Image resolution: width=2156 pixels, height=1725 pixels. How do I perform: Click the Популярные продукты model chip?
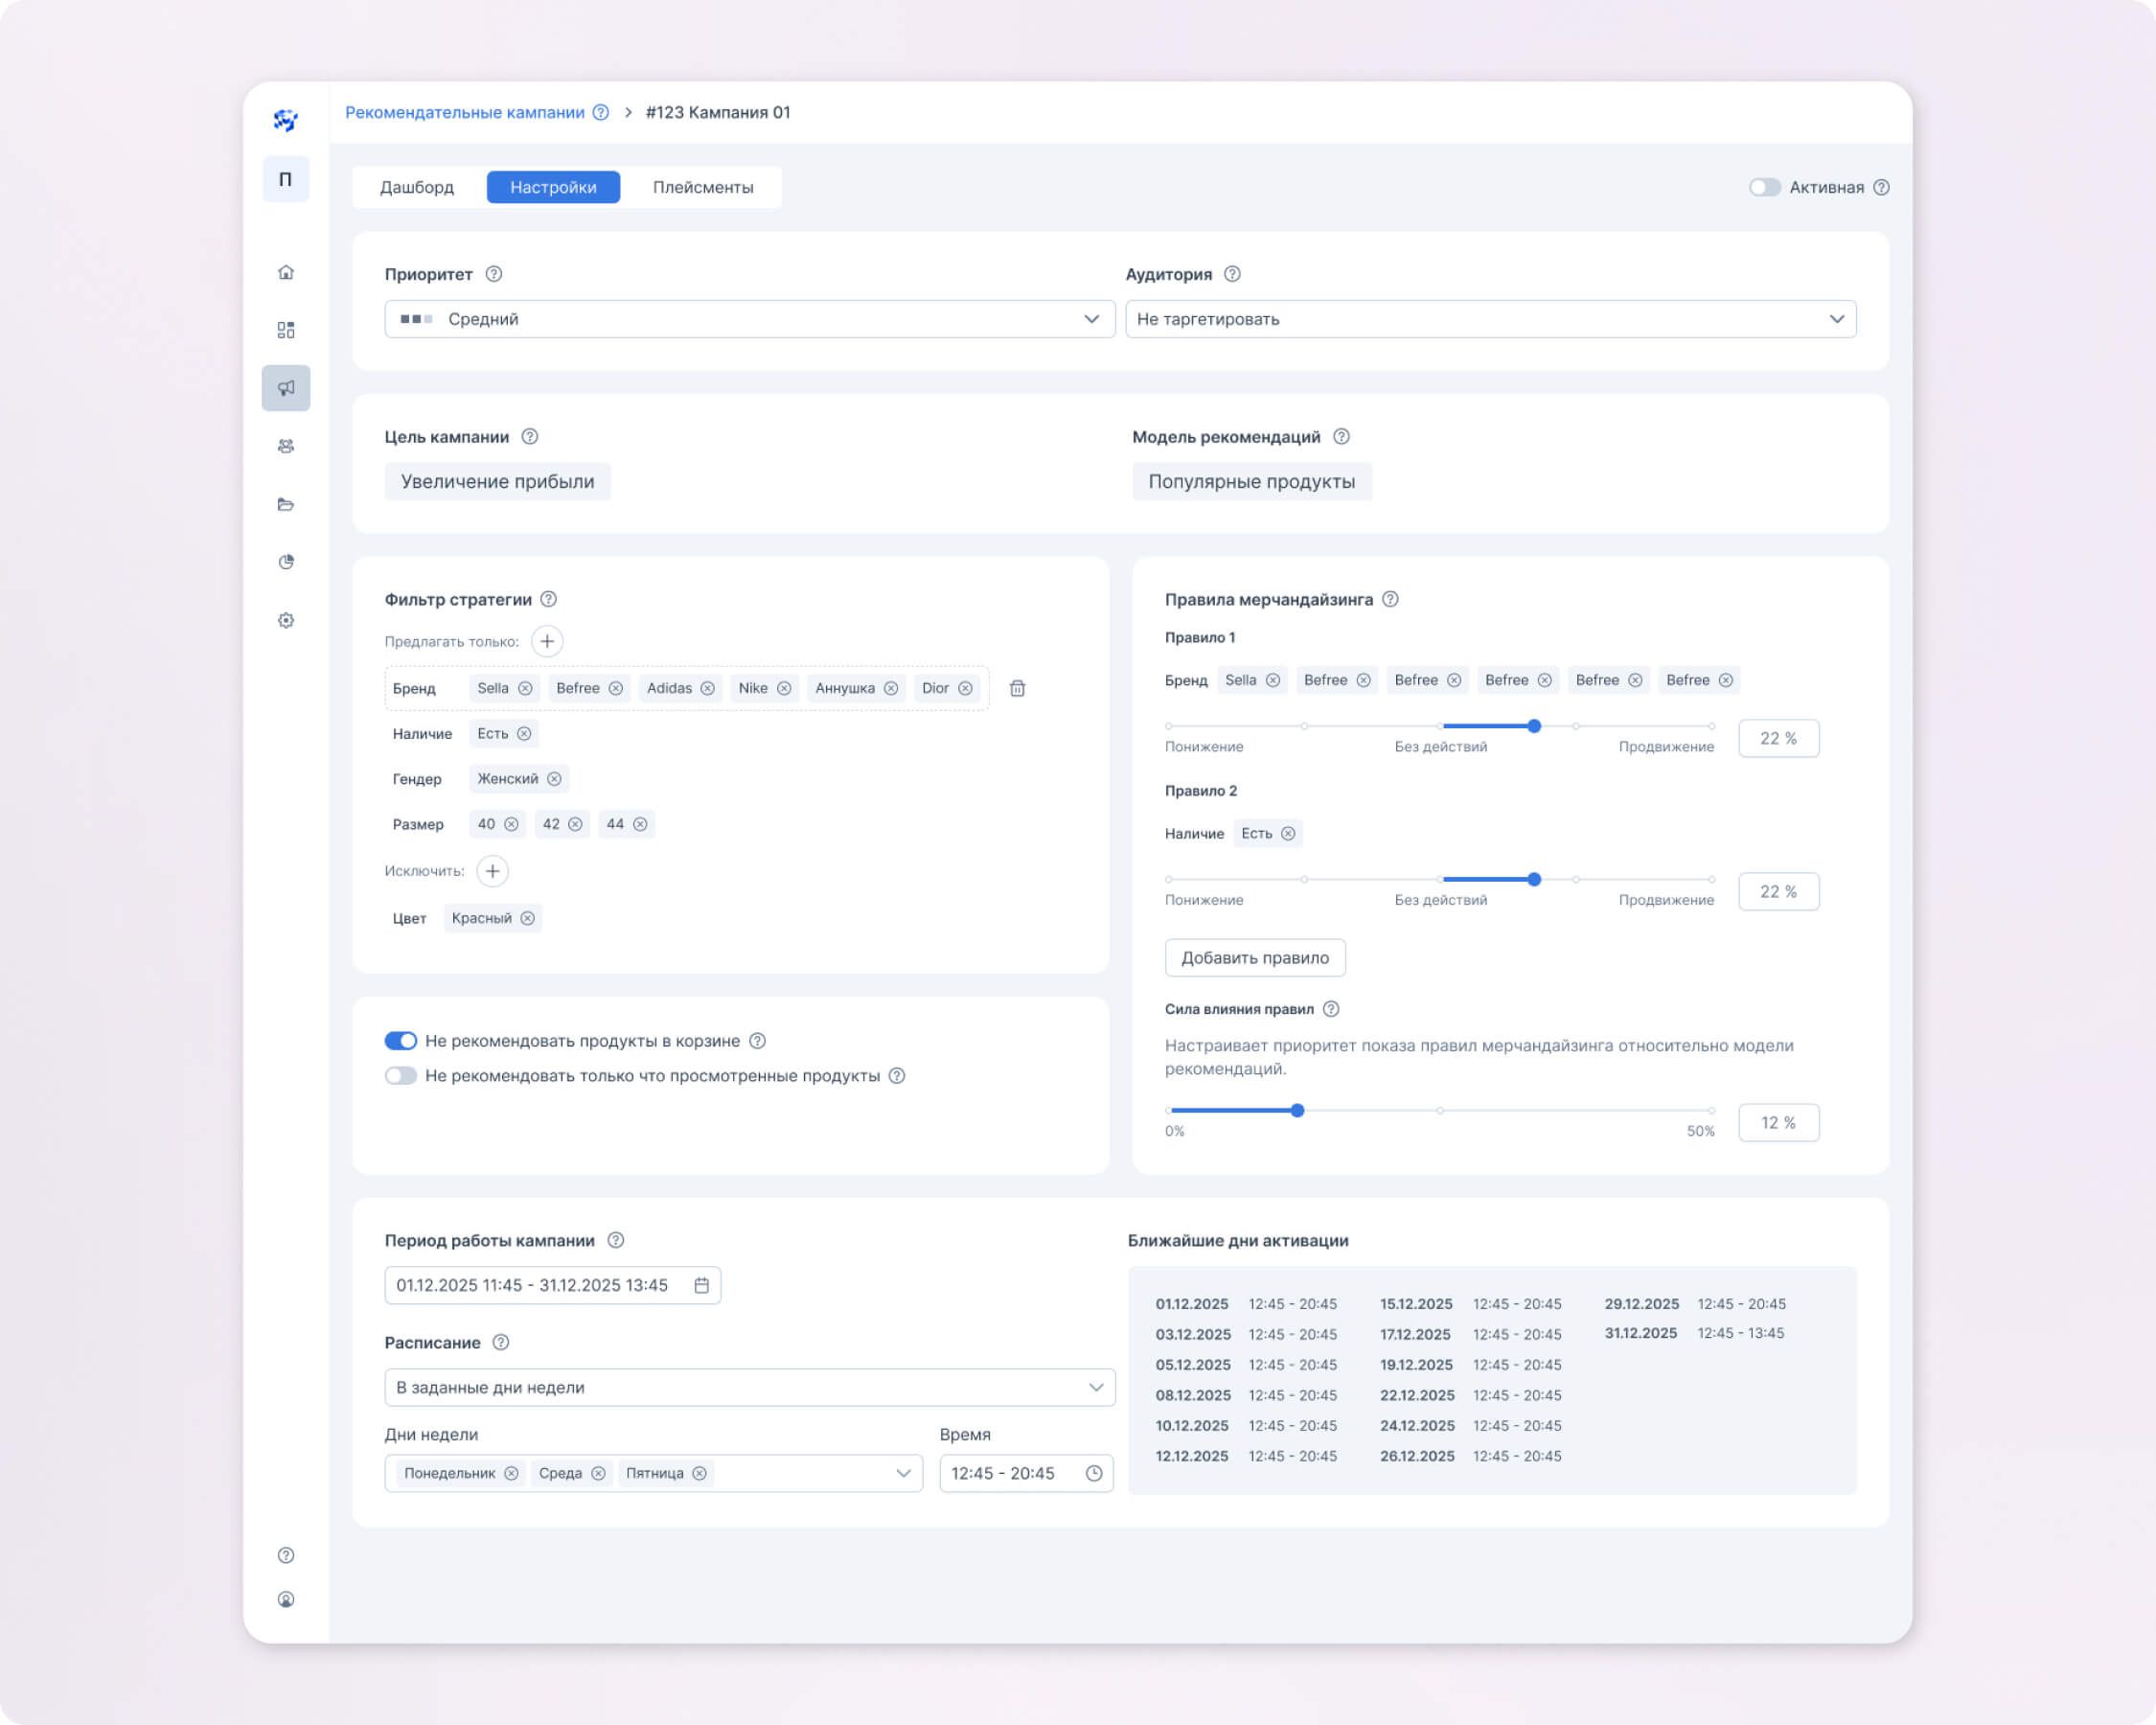coord(1252,482)
